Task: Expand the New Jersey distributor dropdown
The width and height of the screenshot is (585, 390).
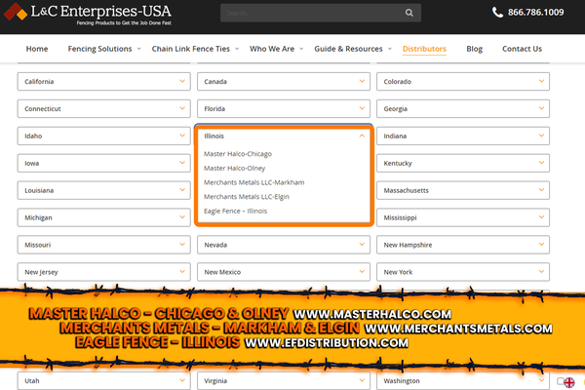Action: pos(104,272)
